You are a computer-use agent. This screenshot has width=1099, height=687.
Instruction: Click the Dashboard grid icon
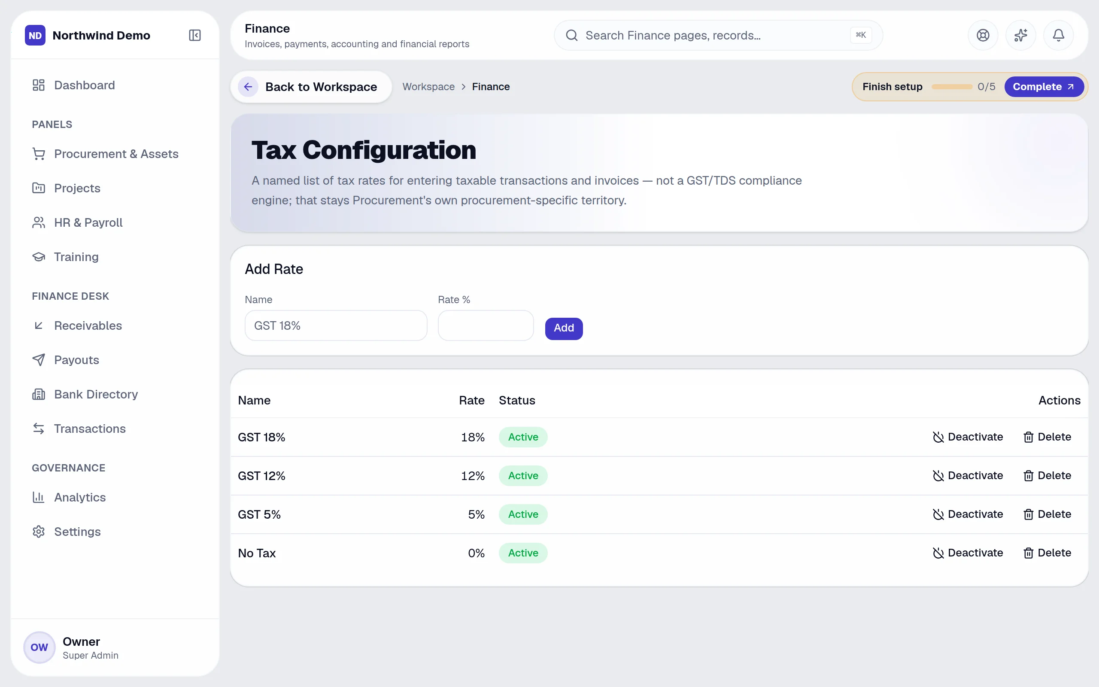(x=39, y=85)
